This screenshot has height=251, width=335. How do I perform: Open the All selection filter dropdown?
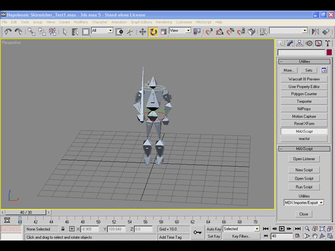click(102, 30)
